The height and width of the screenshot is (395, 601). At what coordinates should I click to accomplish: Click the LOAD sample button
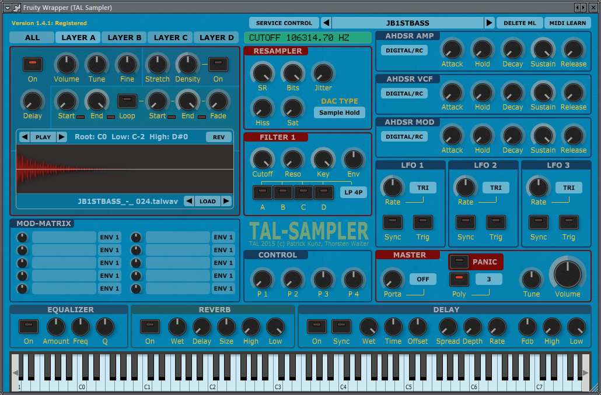207,202
